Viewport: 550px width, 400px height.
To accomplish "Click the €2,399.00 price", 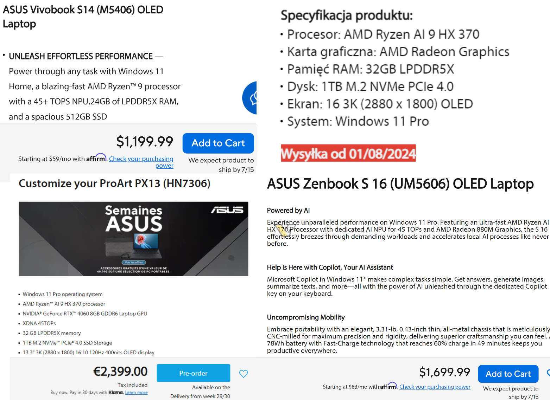I will click(120, 371).
